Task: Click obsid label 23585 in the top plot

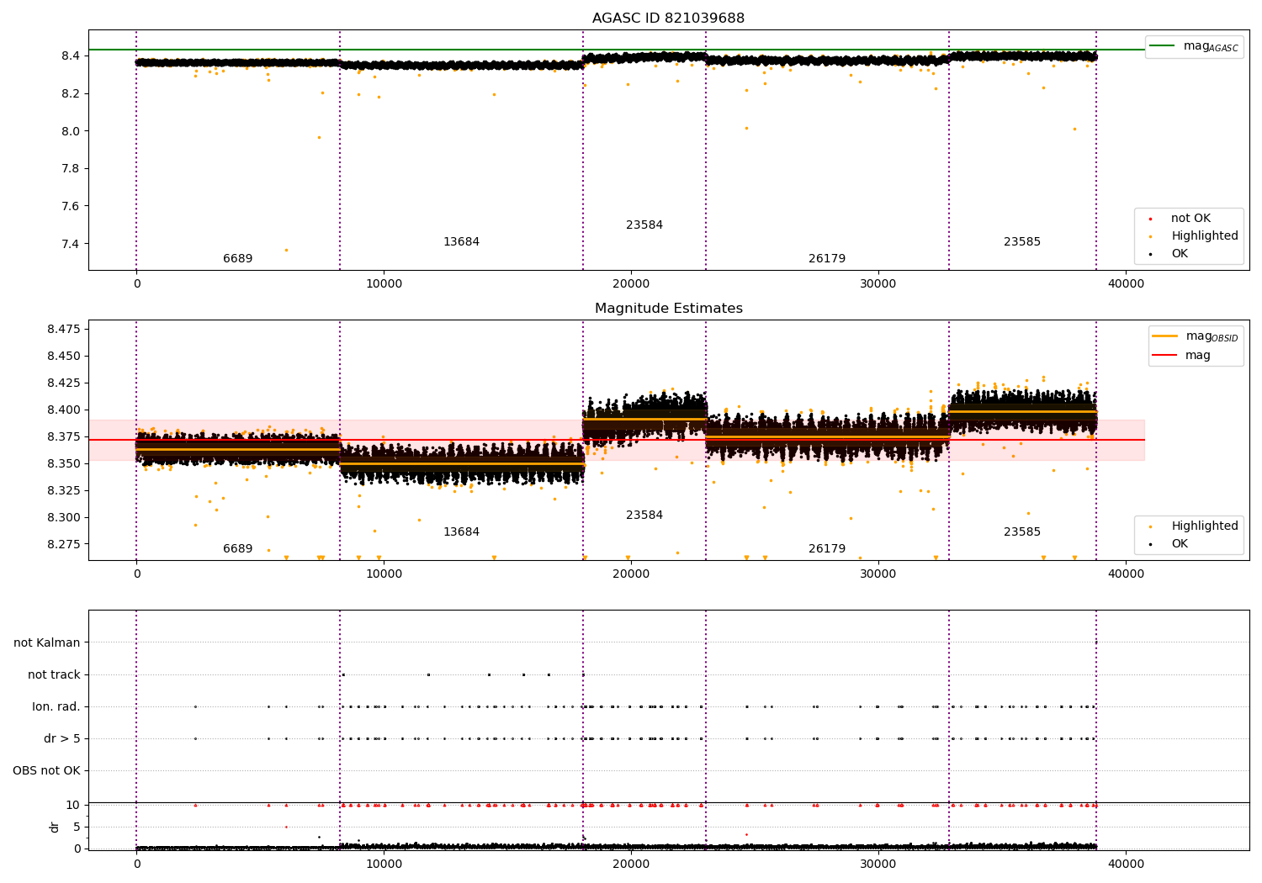Action: pos(1022,242)
